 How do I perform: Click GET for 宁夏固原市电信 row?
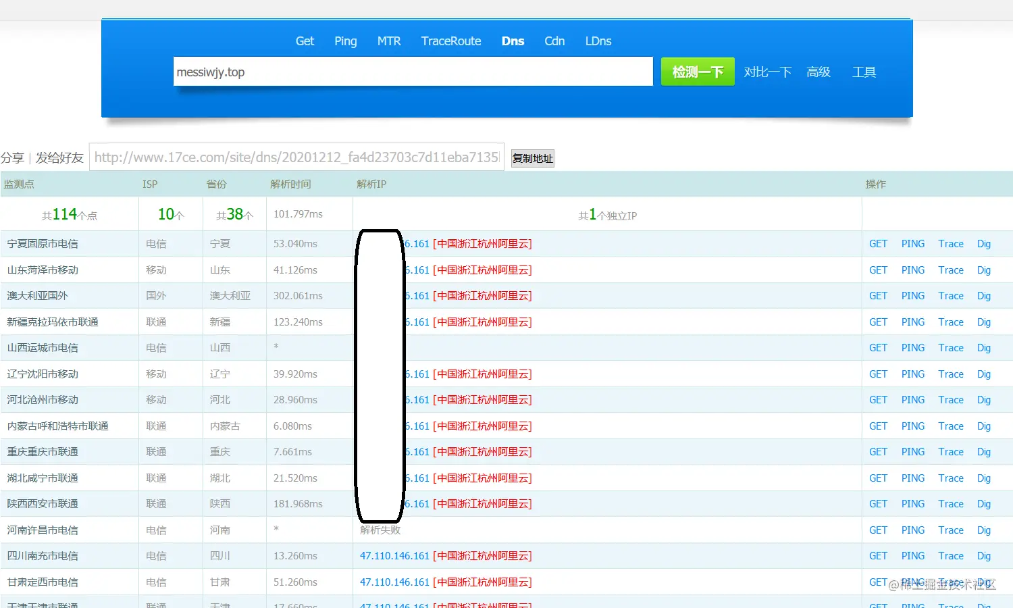878,244
